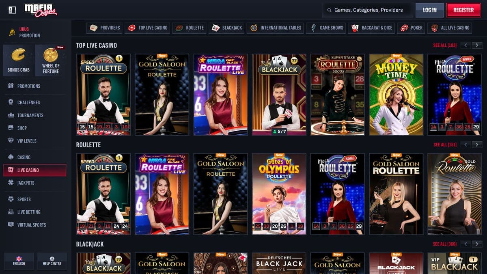Click the Shop icon in sidebar

11,128
